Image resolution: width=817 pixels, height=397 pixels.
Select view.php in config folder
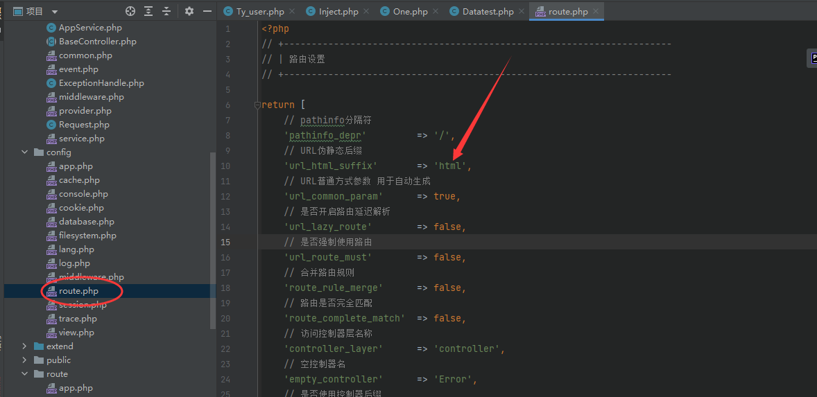click(76, 333)
